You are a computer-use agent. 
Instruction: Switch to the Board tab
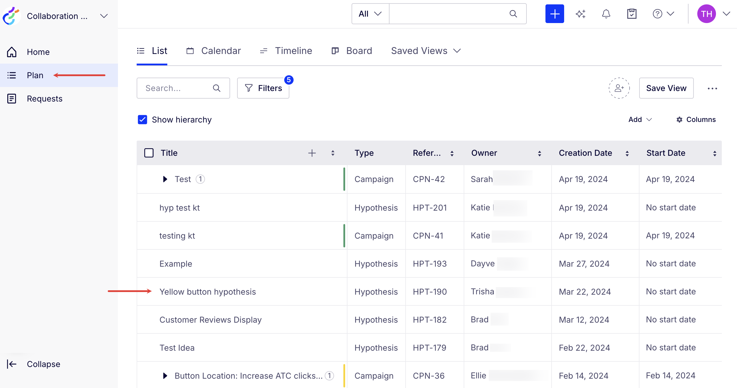(352, 51)
